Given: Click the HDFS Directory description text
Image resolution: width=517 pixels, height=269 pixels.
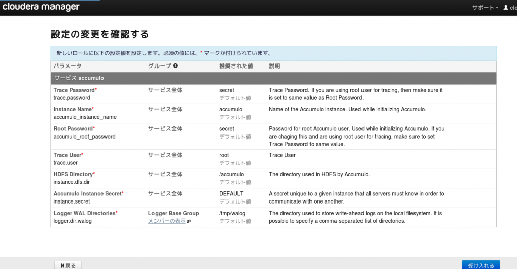Looking at the screenshot, I should coord(319,174).
